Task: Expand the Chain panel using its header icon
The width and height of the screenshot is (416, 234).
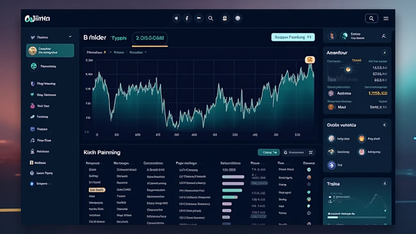Action: [x=384, y=125]
